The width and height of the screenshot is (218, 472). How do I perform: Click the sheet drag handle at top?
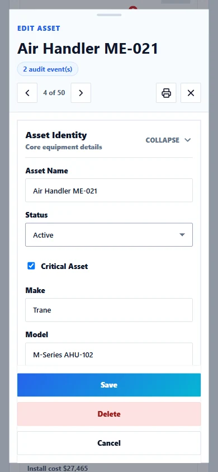point(109,15)
